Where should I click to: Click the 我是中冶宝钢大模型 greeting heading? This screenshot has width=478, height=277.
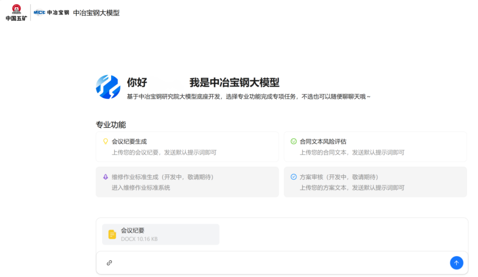tap(235, 82)
